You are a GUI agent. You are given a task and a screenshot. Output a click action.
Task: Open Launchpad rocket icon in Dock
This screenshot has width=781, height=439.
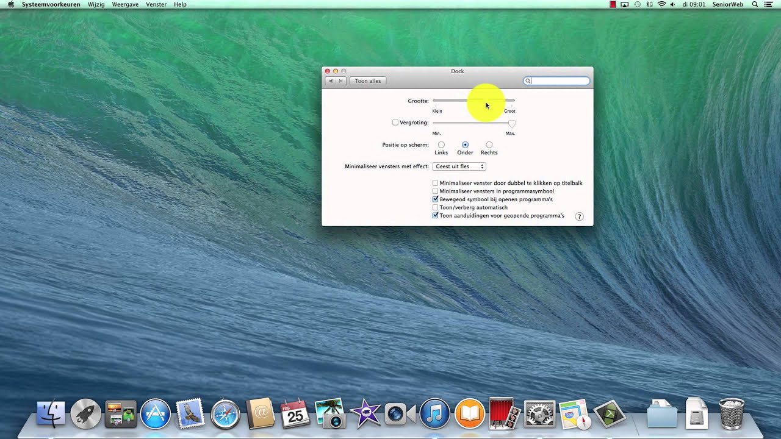[x=85, y=414]
